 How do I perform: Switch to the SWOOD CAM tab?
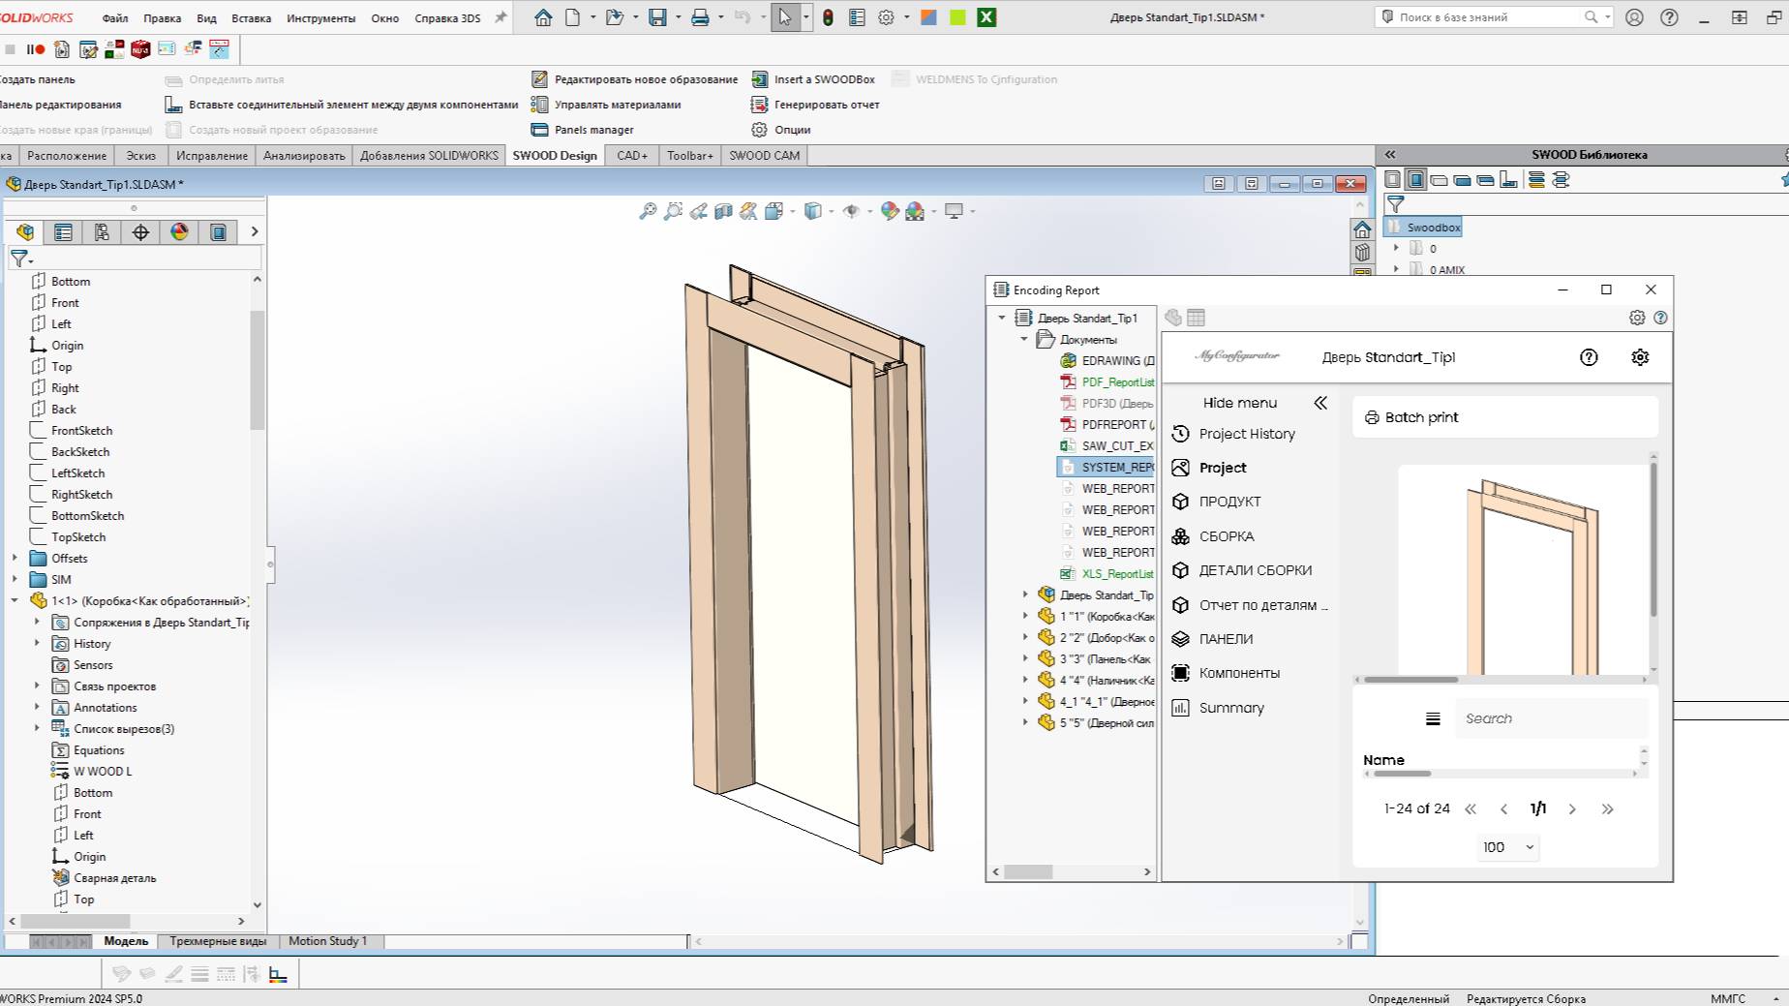pos(764,156)
